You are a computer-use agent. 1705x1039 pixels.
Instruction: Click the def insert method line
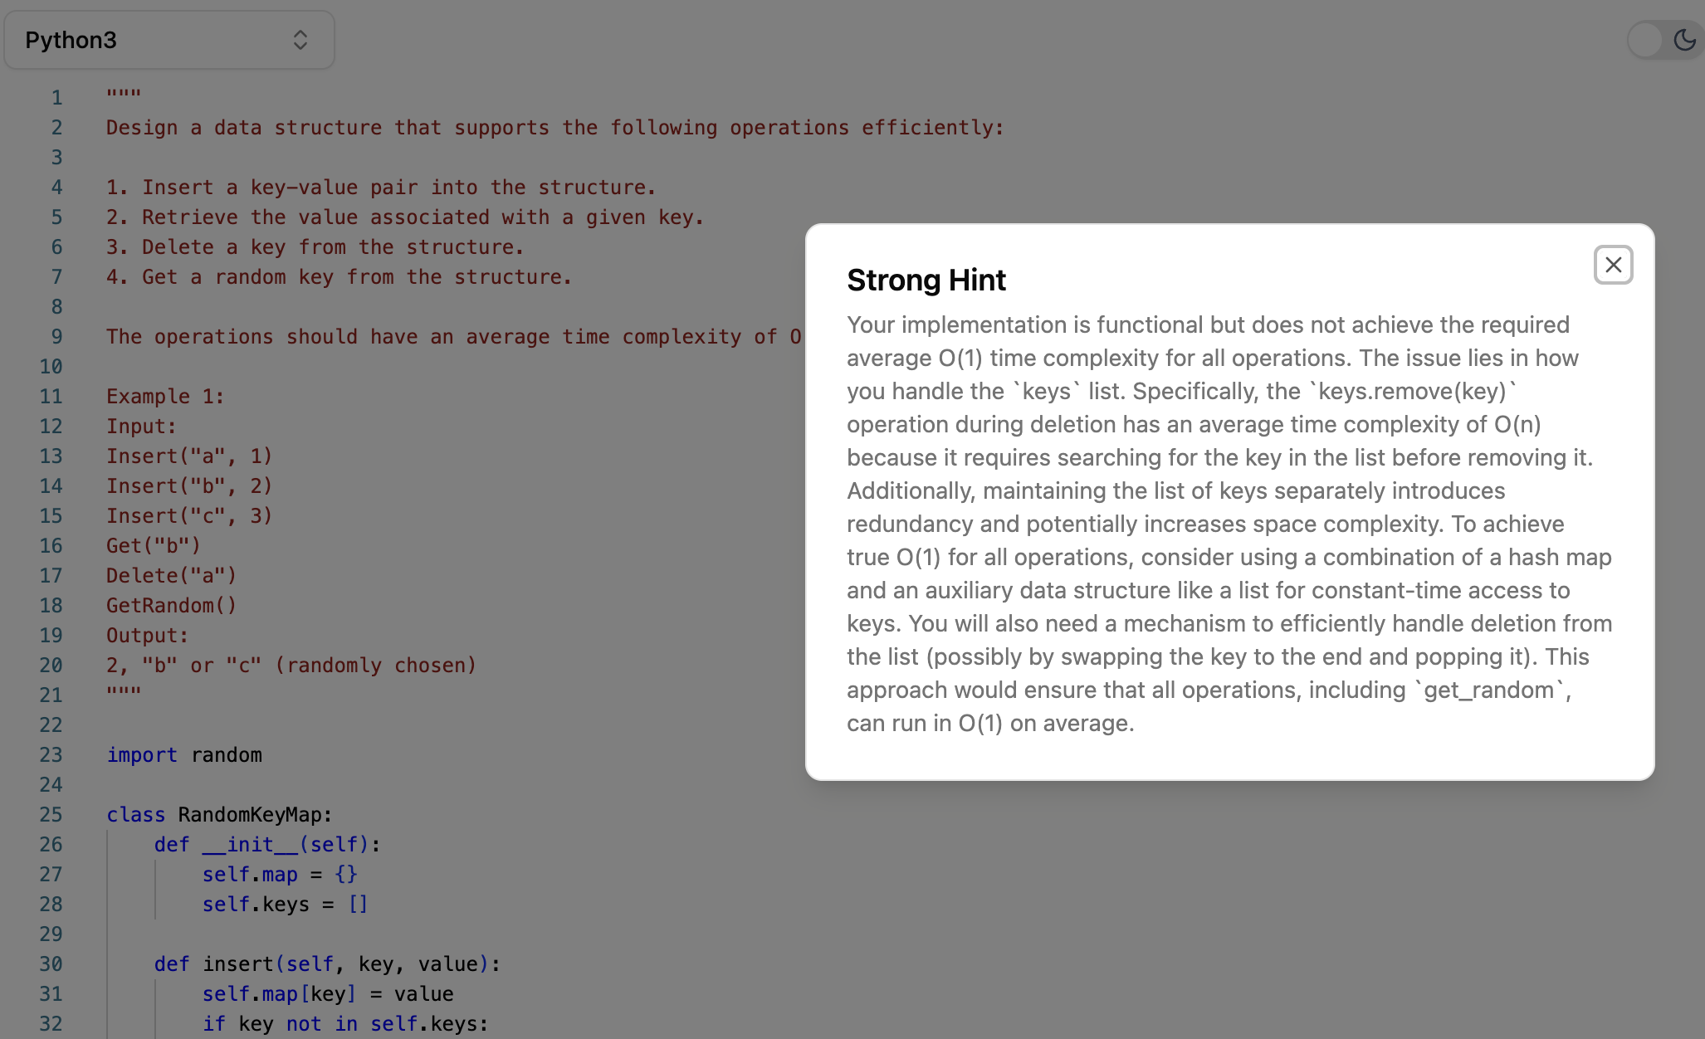pos(327,964)
